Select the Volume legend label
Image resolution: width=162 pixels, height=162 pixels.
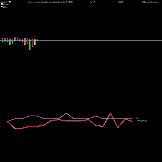(x=6, y=5)
